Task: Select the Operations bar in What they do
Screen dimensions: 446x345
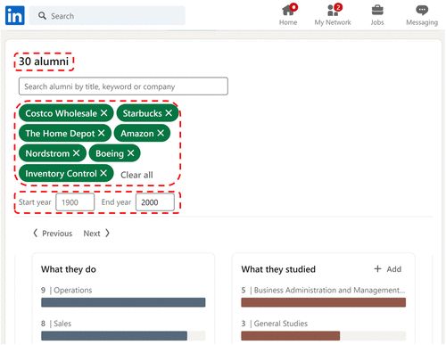Action: click(123, 302)
